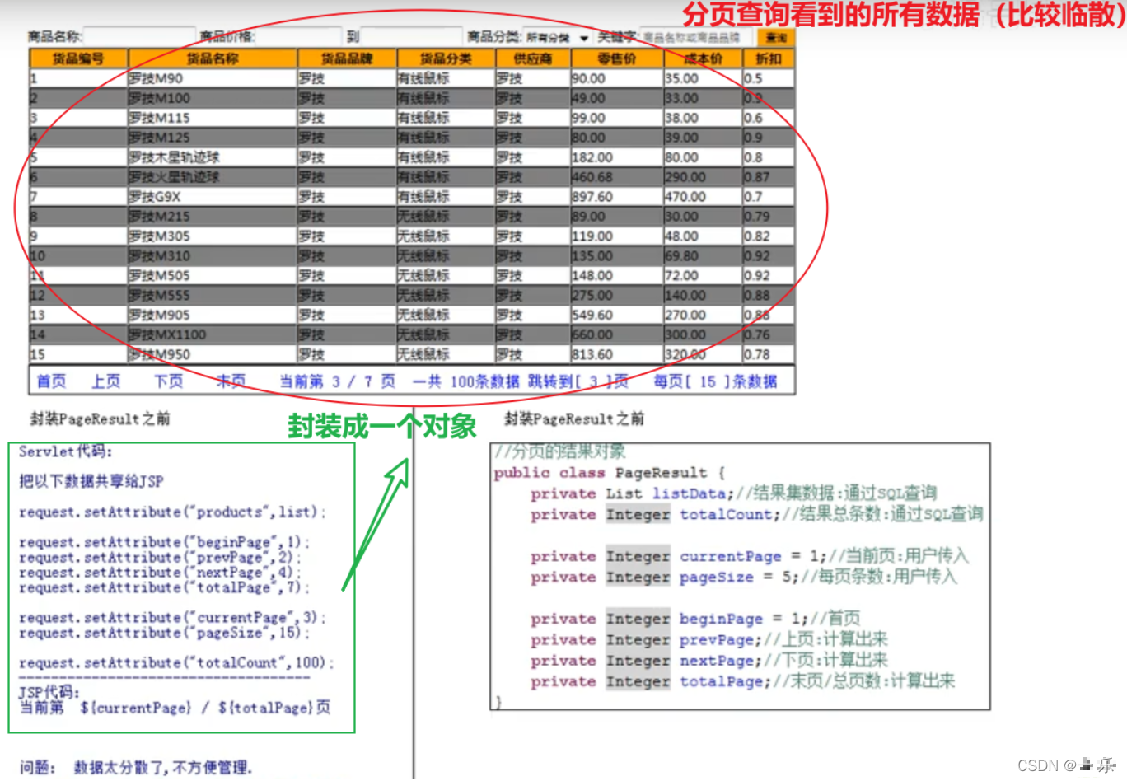
Task: Open the 商品分类 "所有分类" dropdown
Action: pyautogui.click(x=557, y=37)
